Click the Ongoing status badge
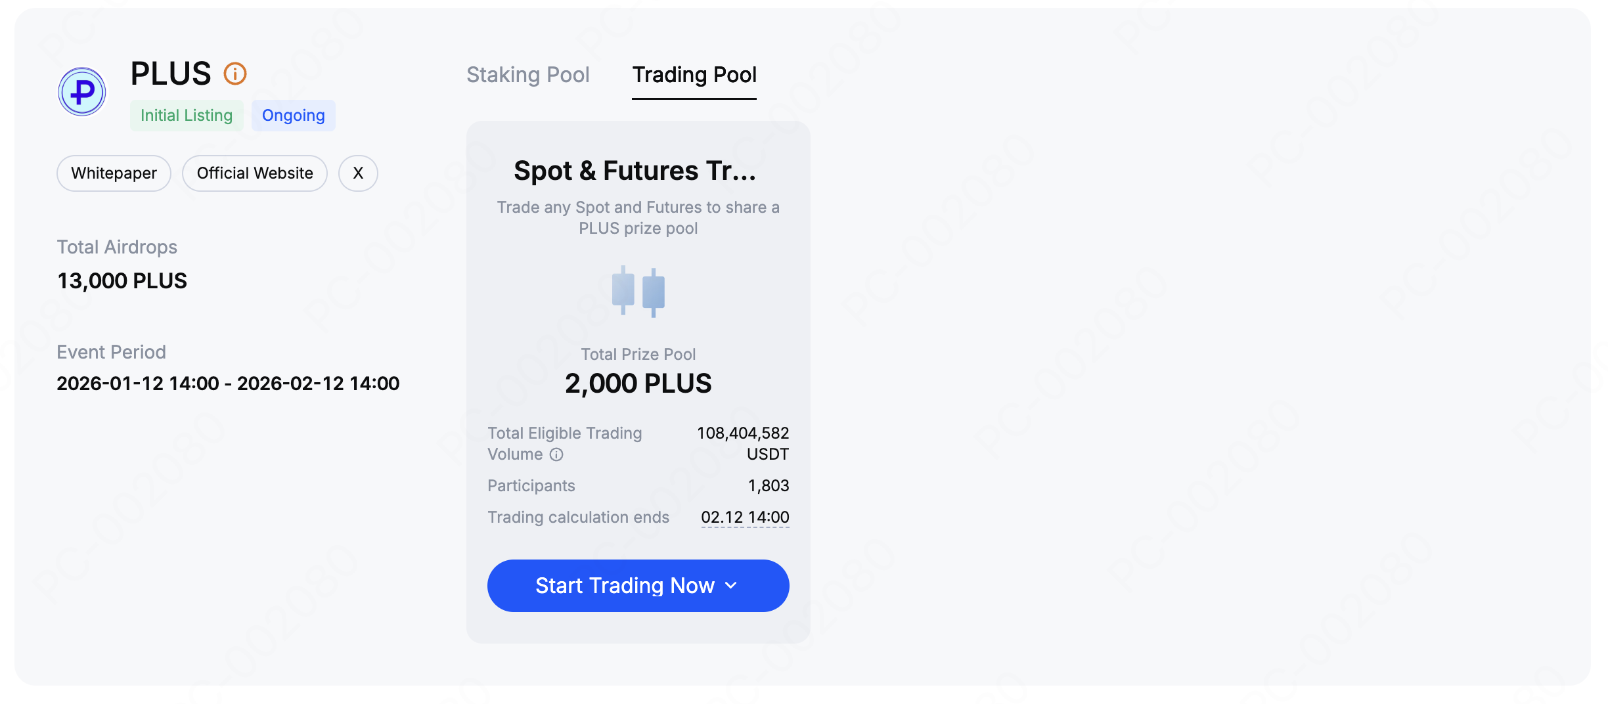Viewport: 1608px width, 704px height. click(x=293, y=116)
